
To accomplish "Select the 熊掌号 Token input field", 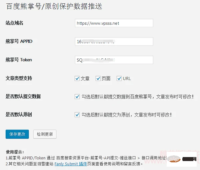I will tap(114, 60).
